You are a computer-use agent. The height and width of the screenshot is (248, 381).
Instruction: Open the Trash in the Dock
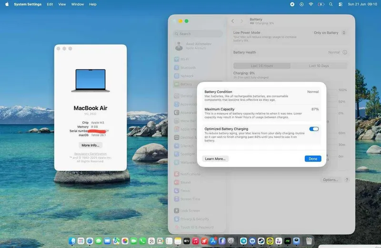click(x=309, y=241)
